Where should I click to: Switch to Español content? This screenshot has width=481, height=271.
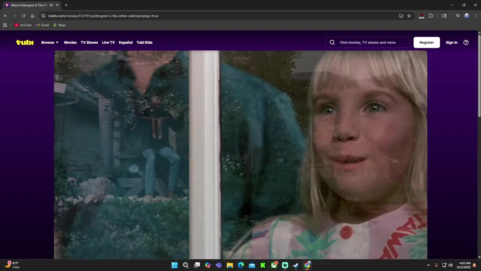pyautogui.click(x=126, y=43)
